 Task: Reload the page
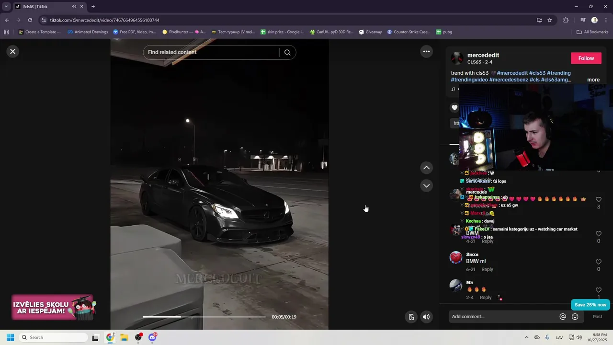click(x=30, y=20)
